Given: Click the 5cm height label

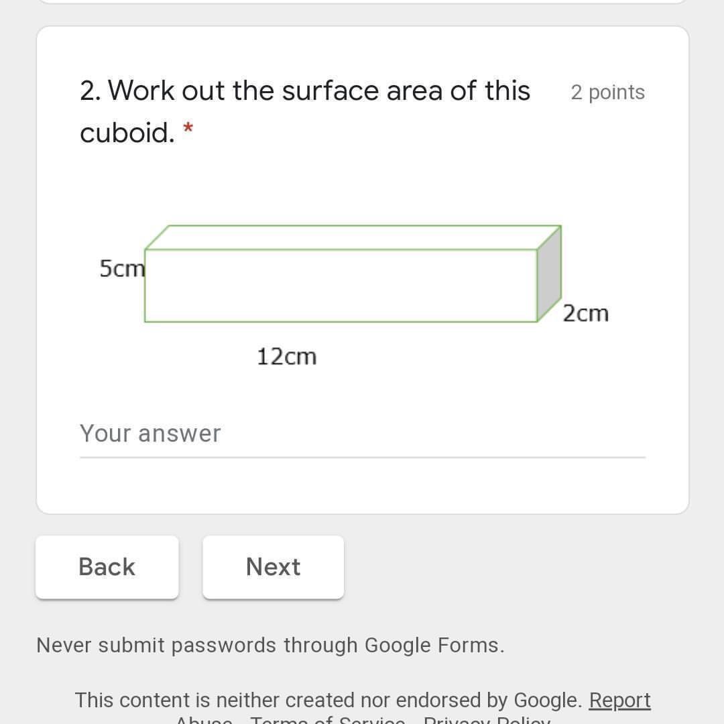Looking at the screenshot, I should [121, 269].
